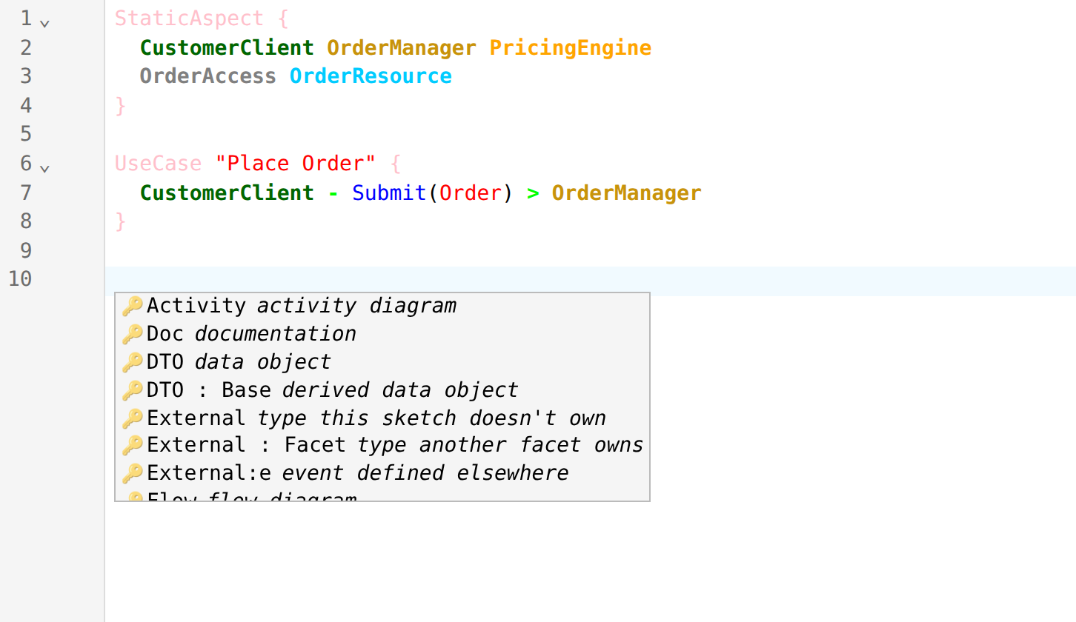
Task: Click CustomerClient on line 2
Action: click(x=227, y=47)
